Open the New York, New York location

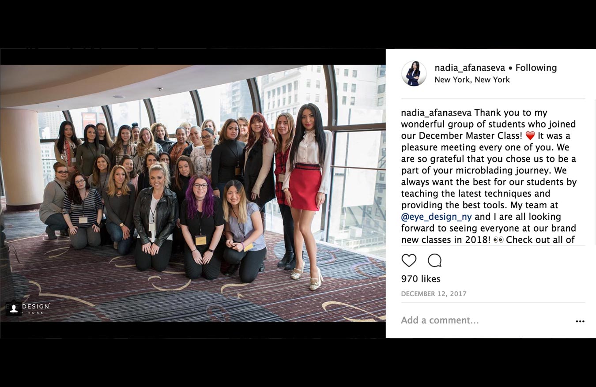click(472, 79)
